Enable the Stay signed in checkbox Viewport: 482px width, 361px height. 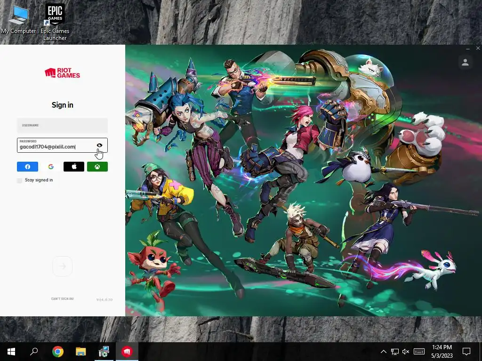[x=20, y=180]
